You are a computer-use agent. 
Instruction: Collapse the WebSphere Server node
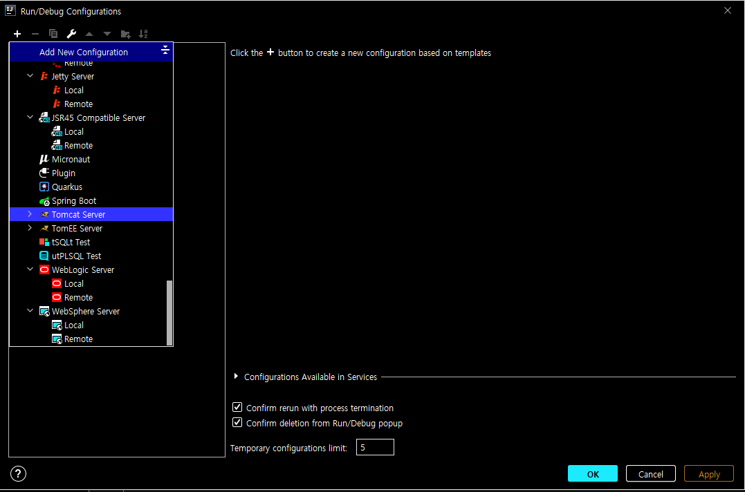(x=30, y=311)
